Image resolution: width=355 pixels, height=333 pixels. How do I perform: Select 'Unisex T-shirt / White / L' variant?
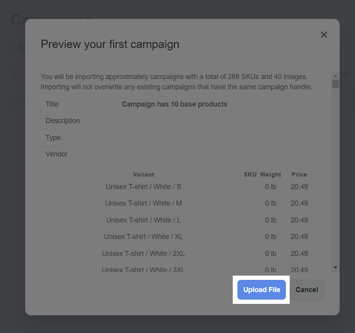tap(143, 220)
